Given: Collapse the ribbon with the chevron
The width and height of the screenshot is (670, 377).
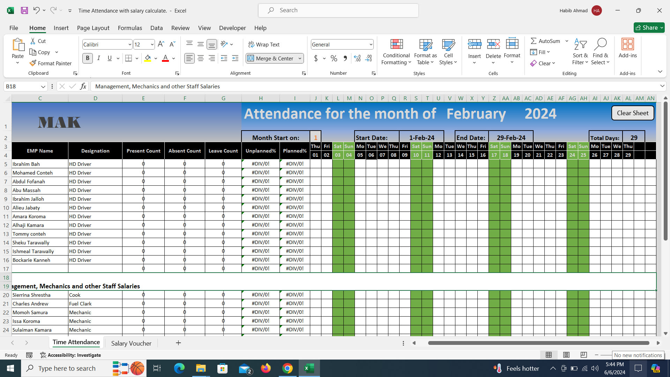Looking at the screenshot, I should click(x=660, y=72).
